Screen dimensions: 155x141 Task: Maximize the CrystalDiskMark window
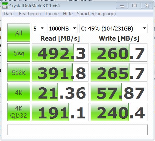point(134,5)
